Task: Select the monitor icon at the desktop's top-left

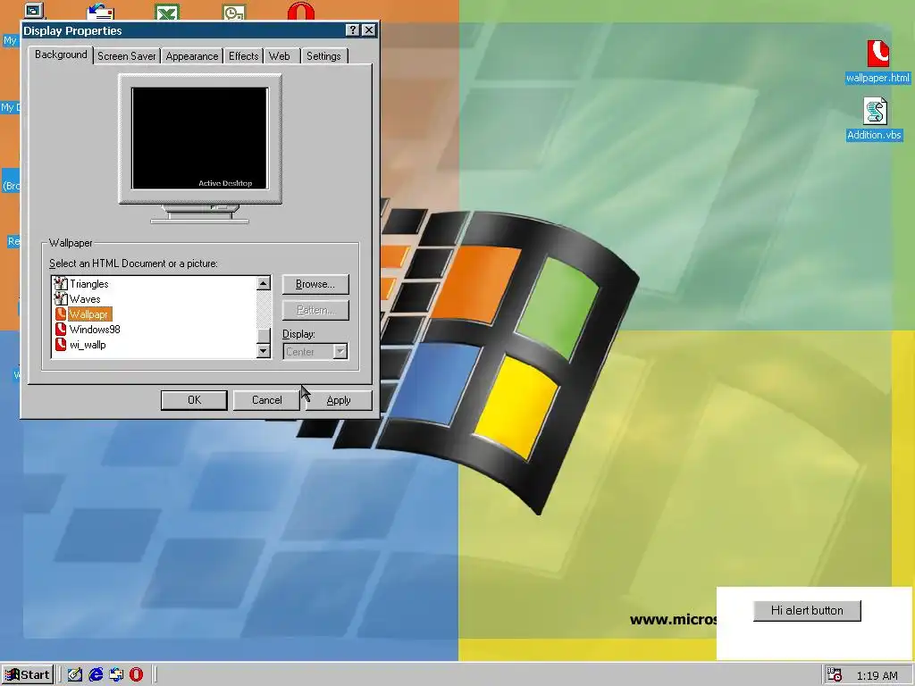Action: click(x=34, y=11)
